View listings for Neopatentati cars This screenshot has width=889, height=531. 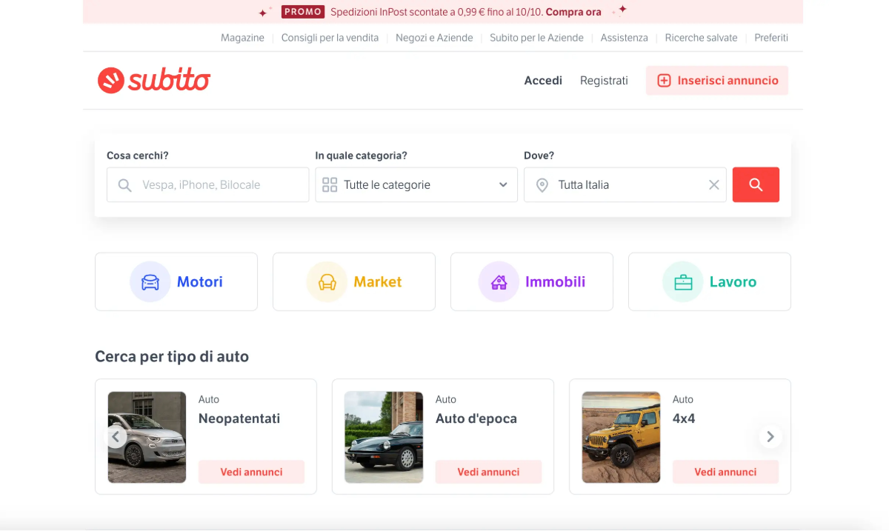tap(251, 472)
